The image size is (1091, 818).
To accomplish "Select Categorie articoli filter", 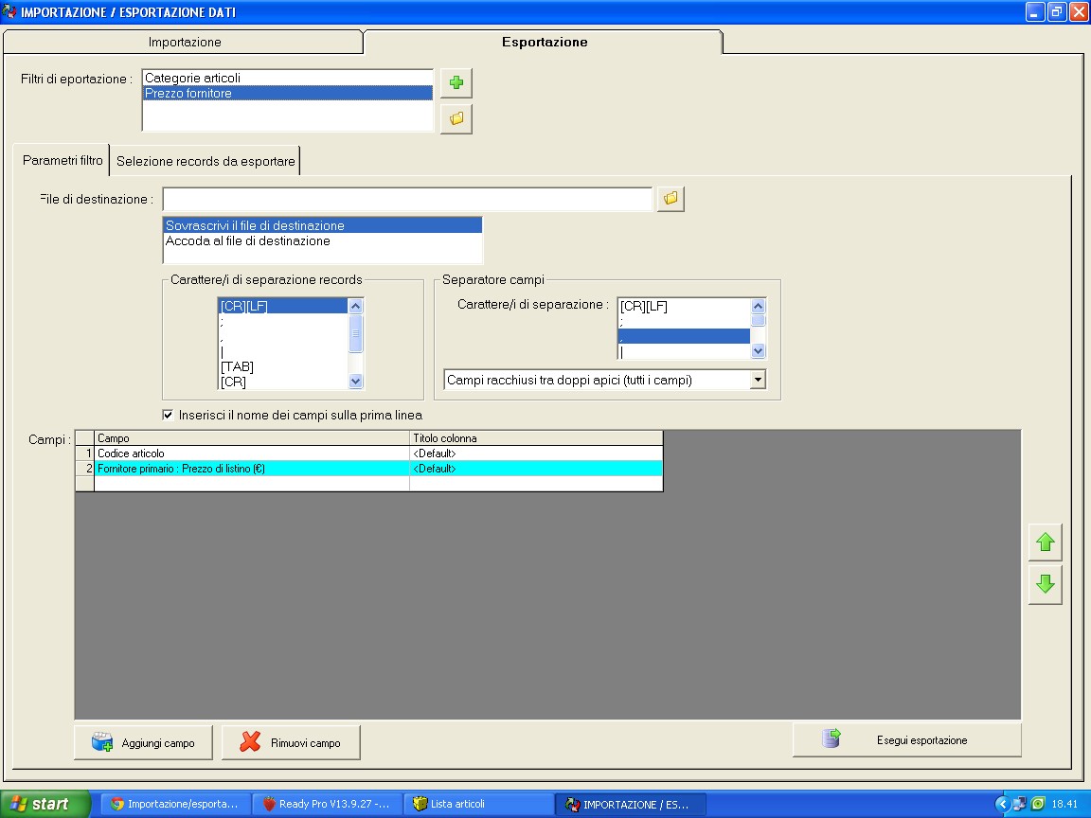I will pyautogui.click(x=287, y=78).
